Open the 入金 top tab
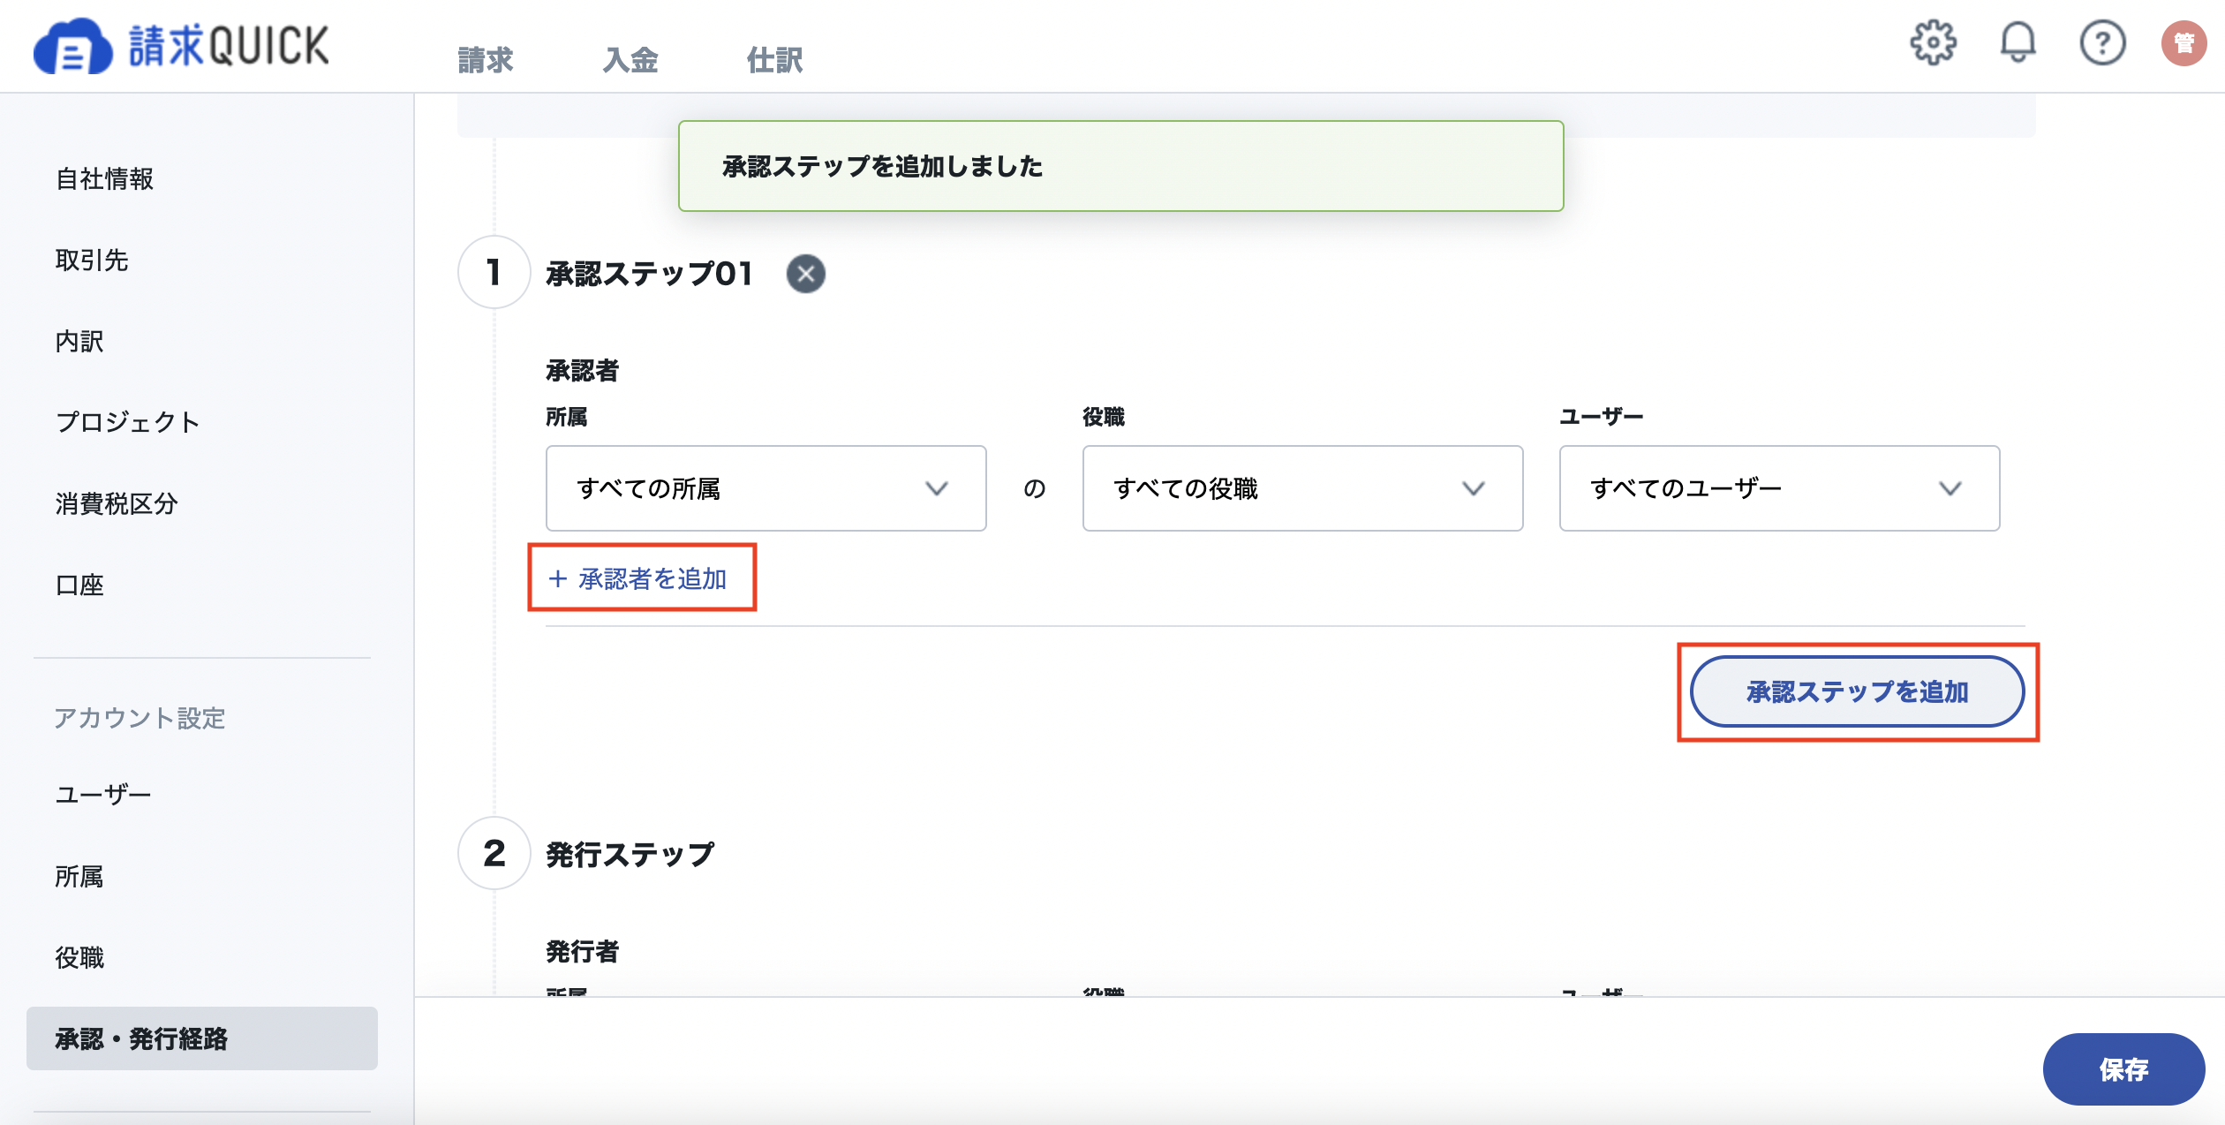This screenshot has width=2225, height=1125. 630,60
